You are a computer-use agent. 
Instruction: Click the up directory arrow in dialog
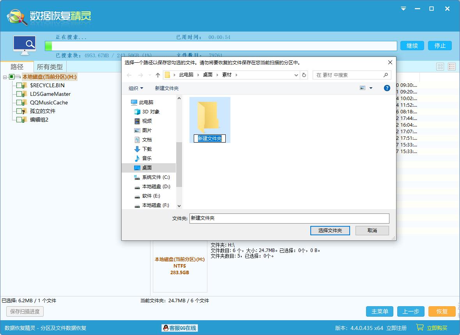[x=158, y=75]
